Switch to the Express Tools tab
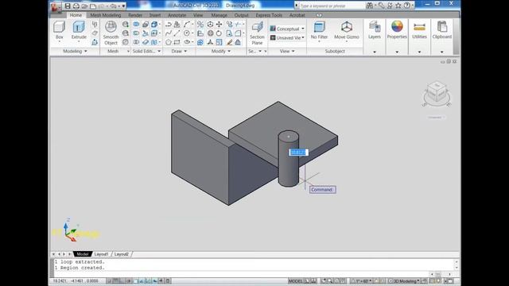The width and height of the screenshot is (509, 286). coord(269,15)
